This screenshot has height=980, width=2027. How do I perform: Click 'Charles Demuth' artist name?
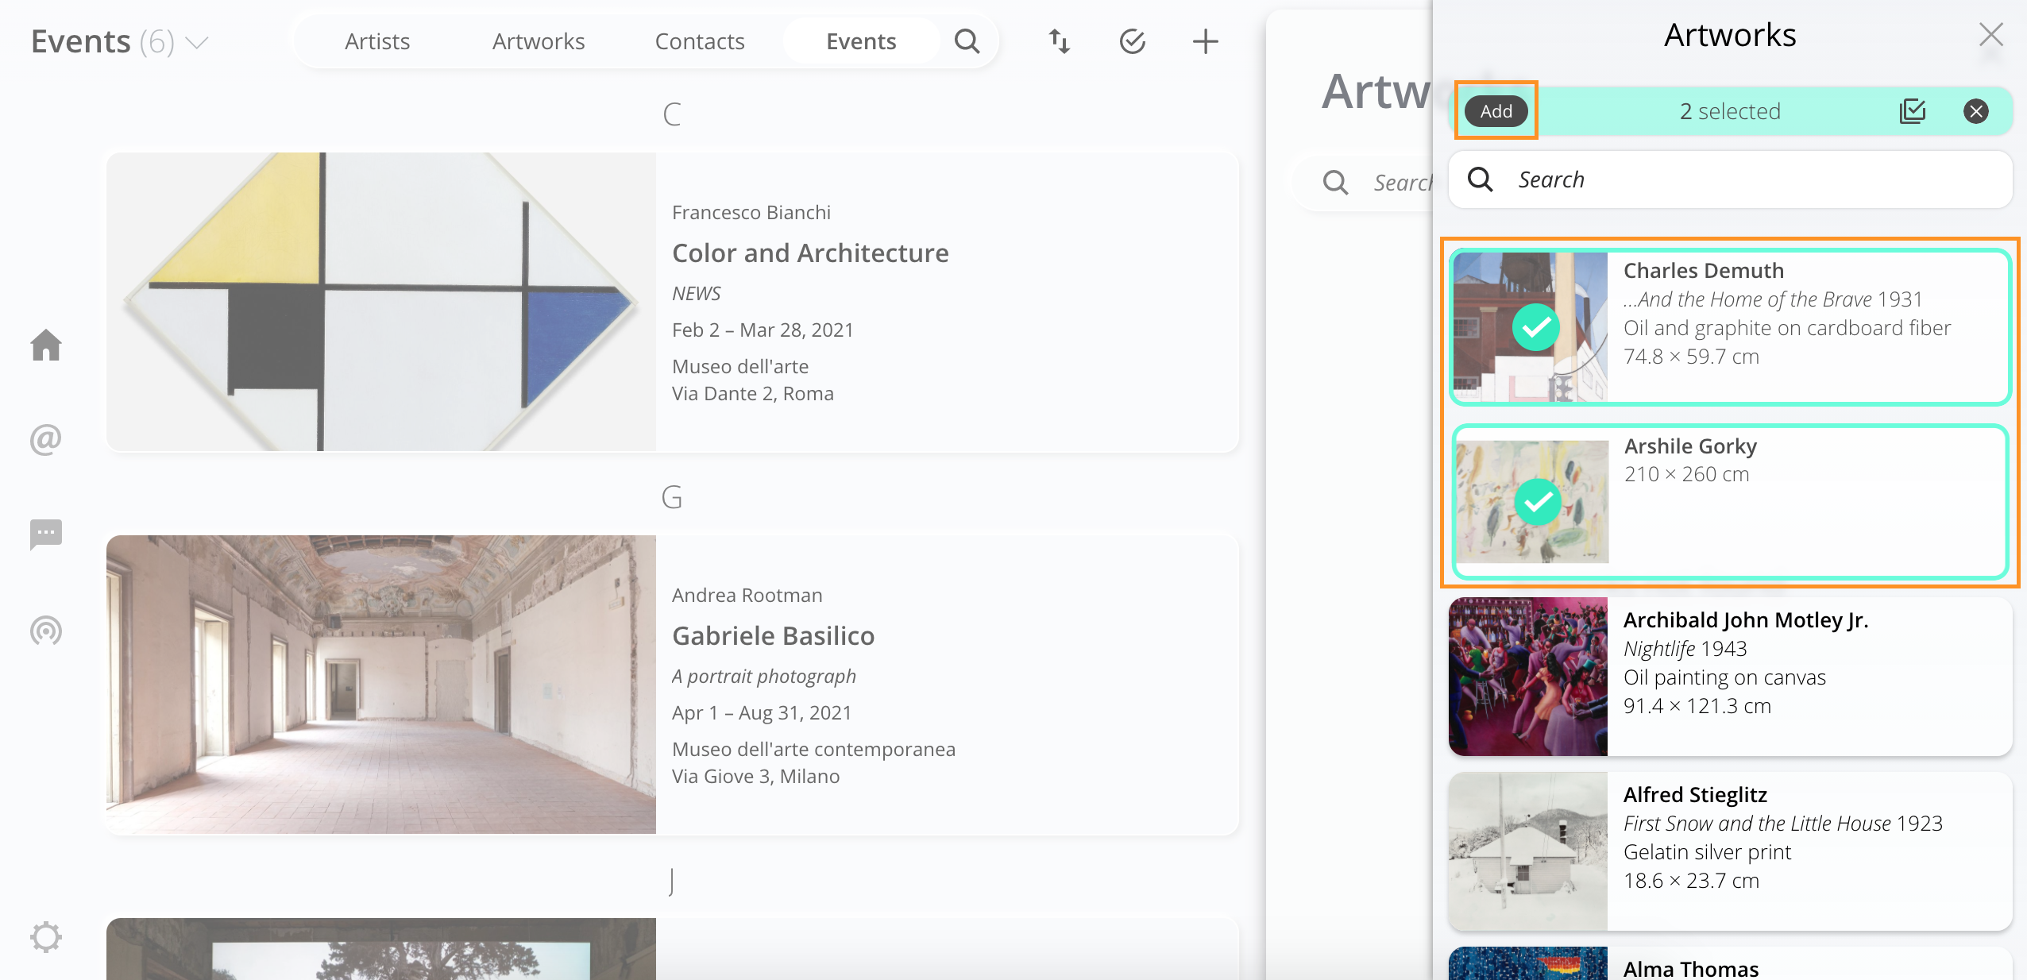pyautogui.click(x=1703, y=271)
